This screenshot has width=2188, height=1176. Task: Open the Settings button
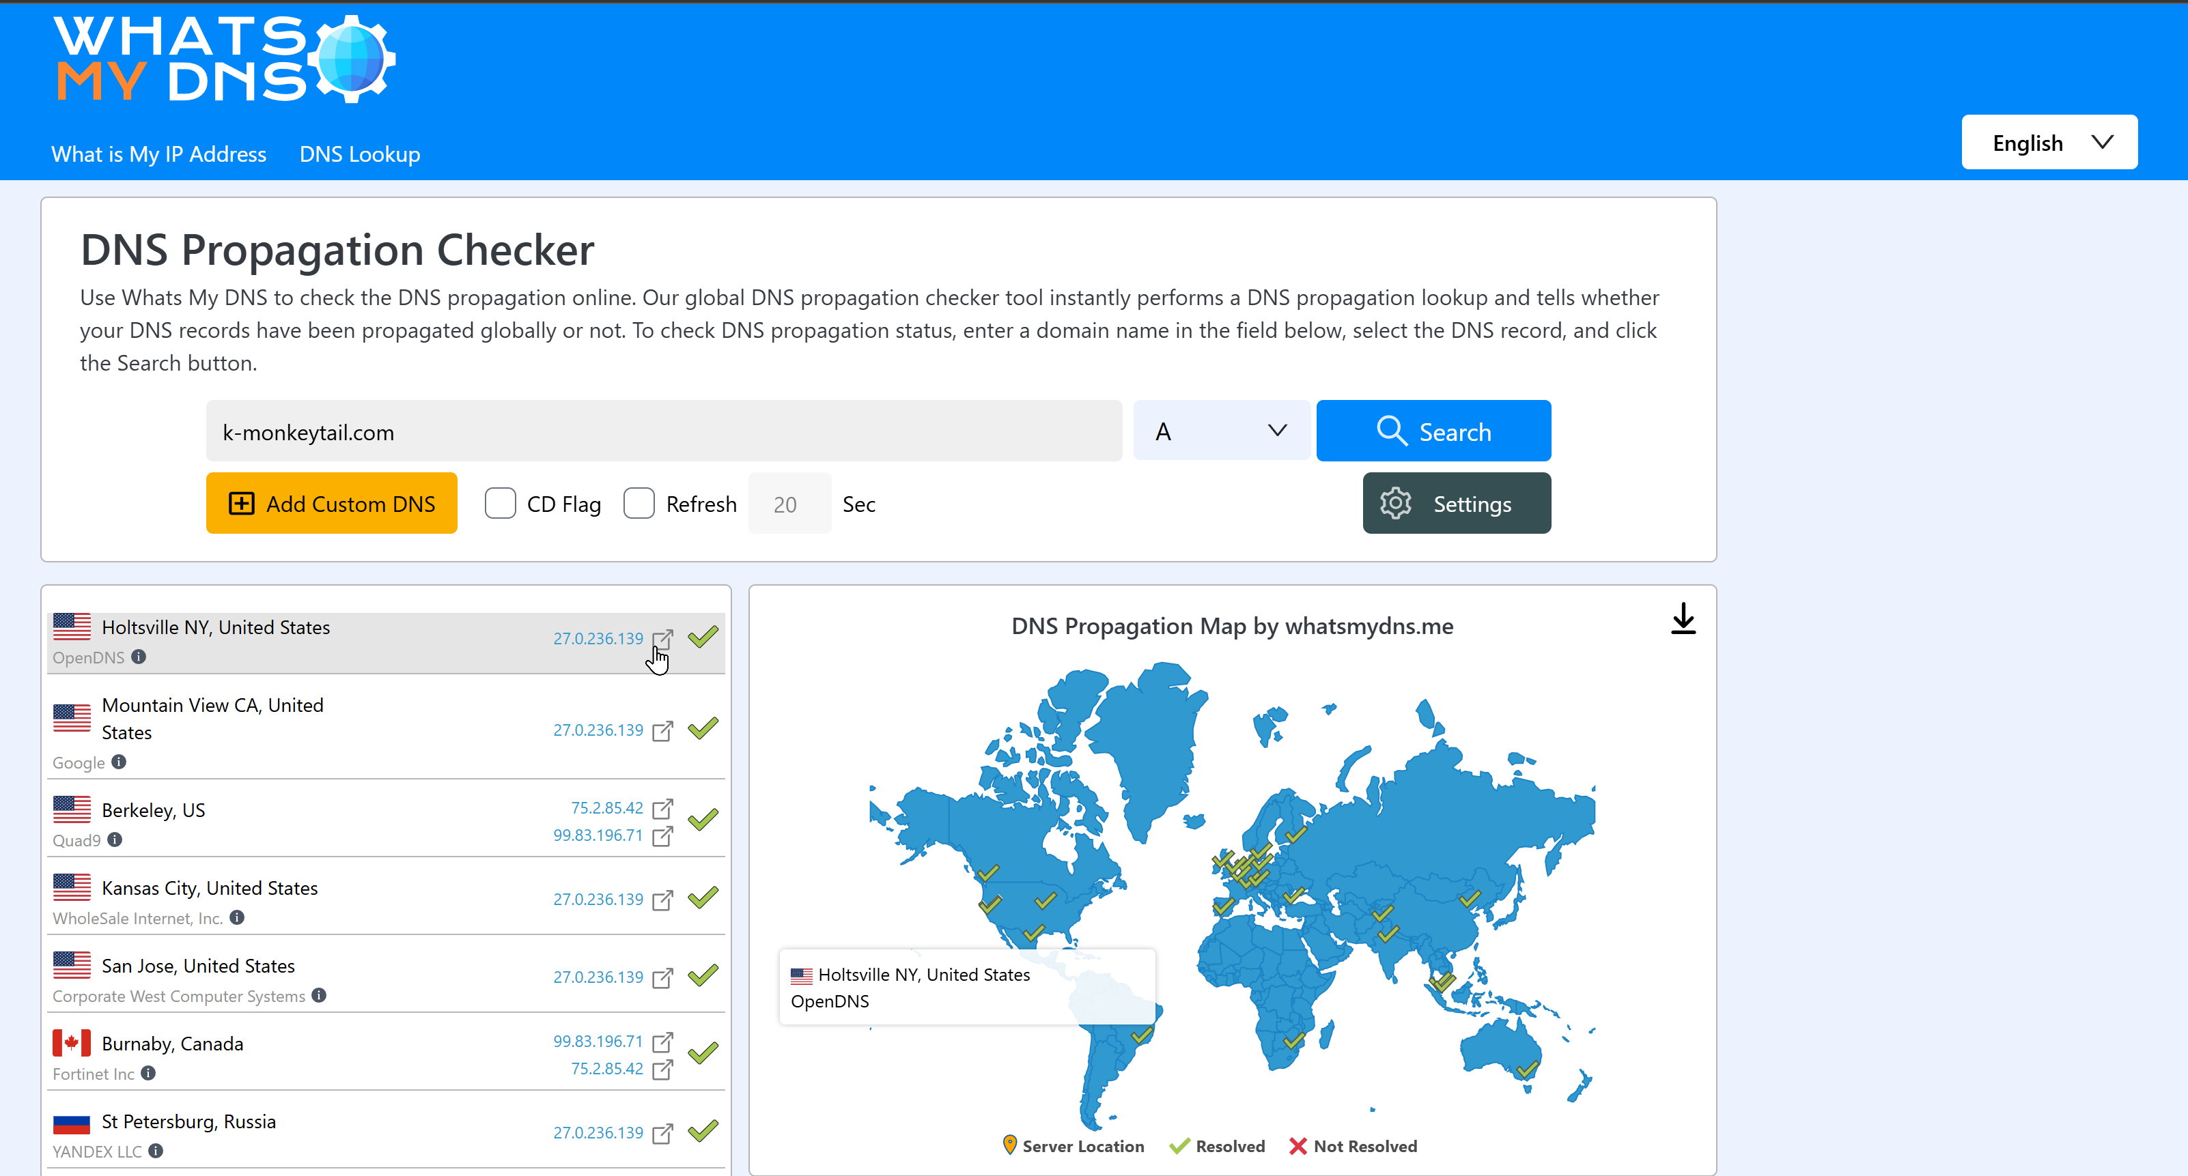tap(1456, 504)
